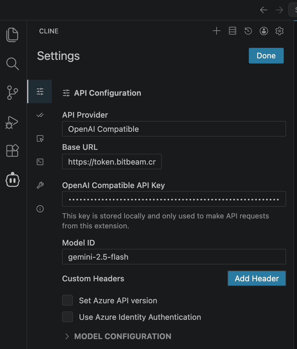Viewport: 297px width, 349px height.
Task: Click into the Base URL field
Action: (x=112, y=162)
